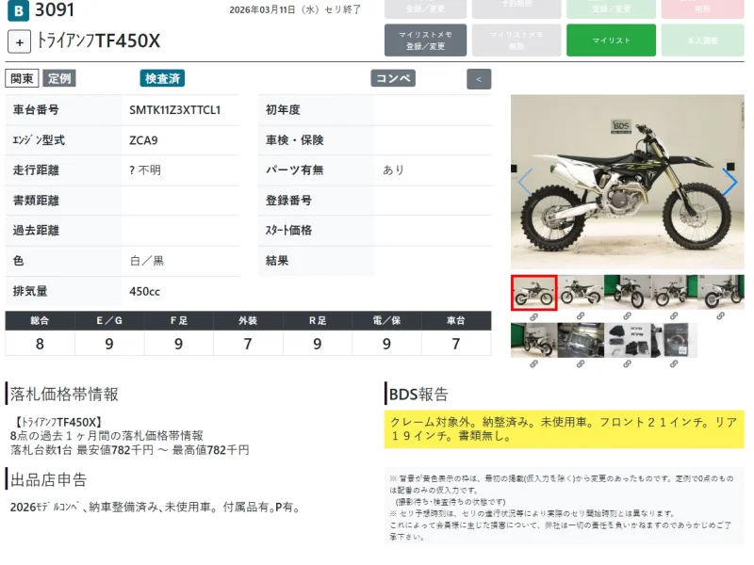Select color value 白/黒
Image resolution: width=754 pixels, height=565 pixels.
(147, 261)
